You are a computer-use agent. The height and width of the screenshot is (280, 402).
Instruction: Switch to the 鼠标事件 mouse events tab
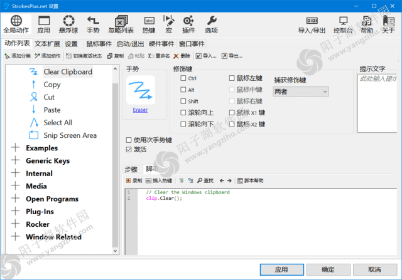[x=99, y=44]
